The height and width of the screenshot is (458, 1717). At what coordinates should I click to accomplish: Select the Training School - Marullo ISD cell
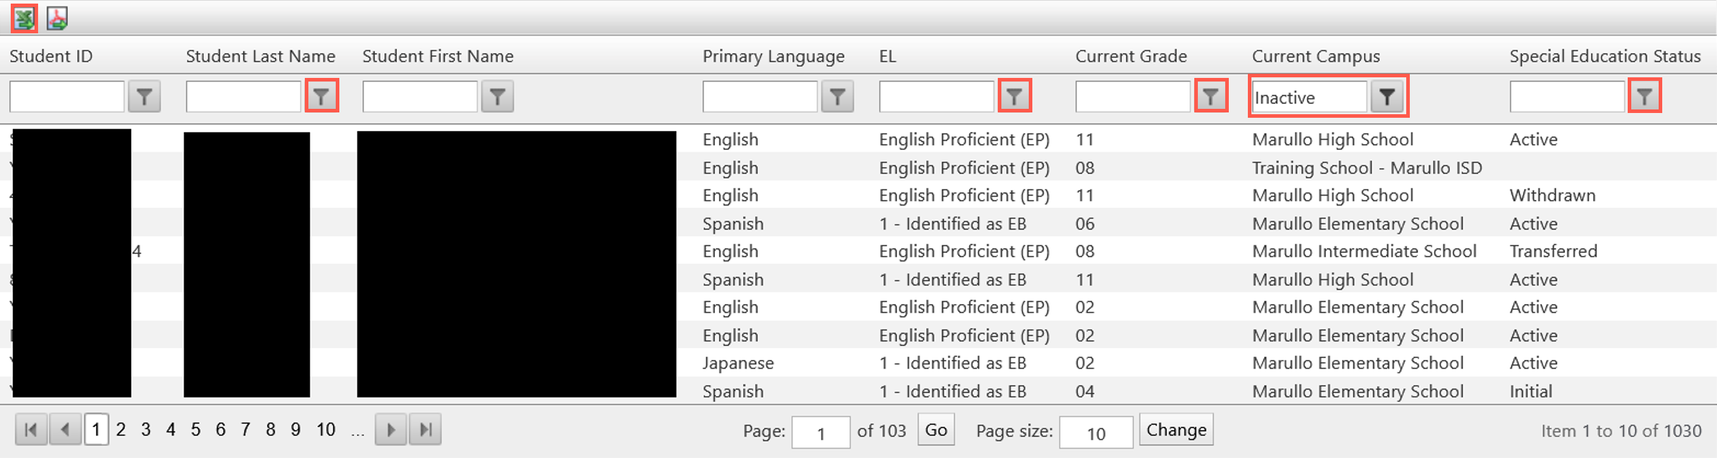[x=1366, y=168]
